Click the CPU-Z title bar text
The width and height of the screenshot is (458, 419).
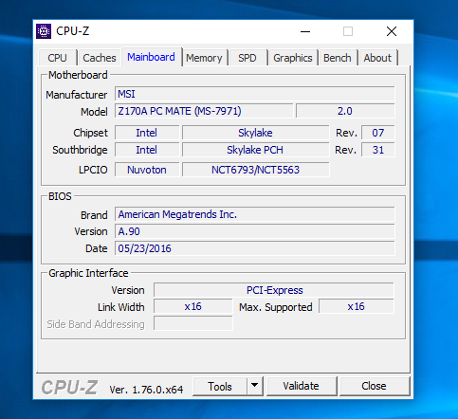pos(73,31)
